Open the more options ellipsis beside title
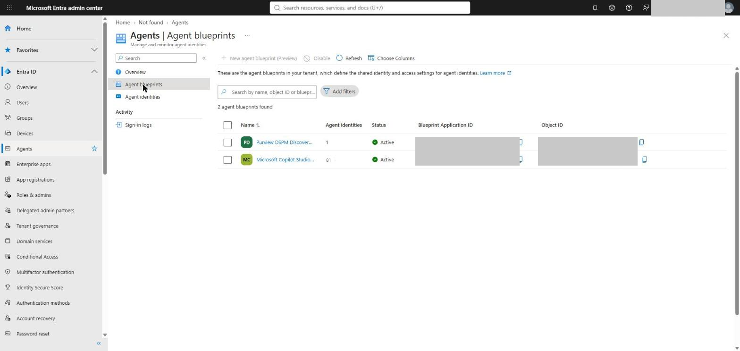740x351 pixels. pyautogui.click(x=247, y=35)
